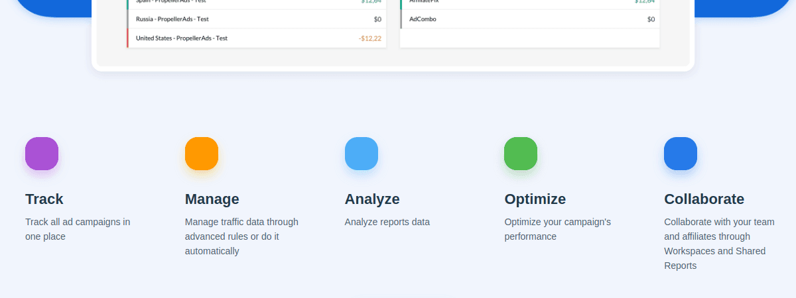Click the light blue Analyze icon
The height and width of the screenshot is (298, 796).
pos(362,154)
